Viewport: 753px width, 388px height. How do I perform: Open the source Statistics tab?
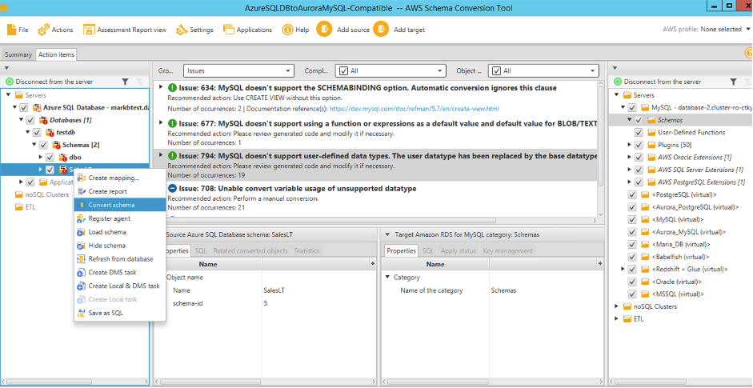tap(306, 250)
